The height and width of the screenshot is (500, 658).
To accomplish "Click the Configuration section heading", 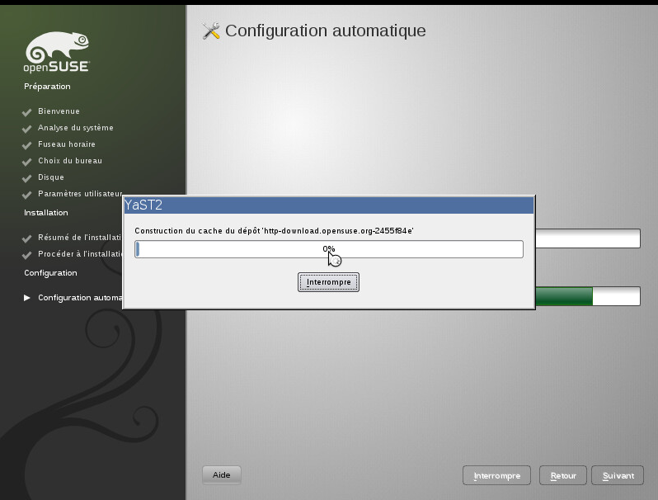I will click(x=50, y=273).
